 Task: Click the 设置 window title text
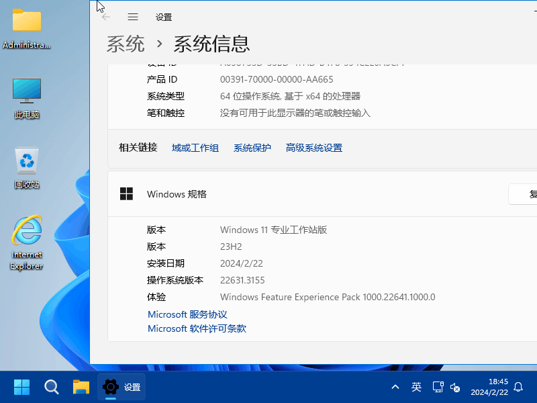pos(164,17)
